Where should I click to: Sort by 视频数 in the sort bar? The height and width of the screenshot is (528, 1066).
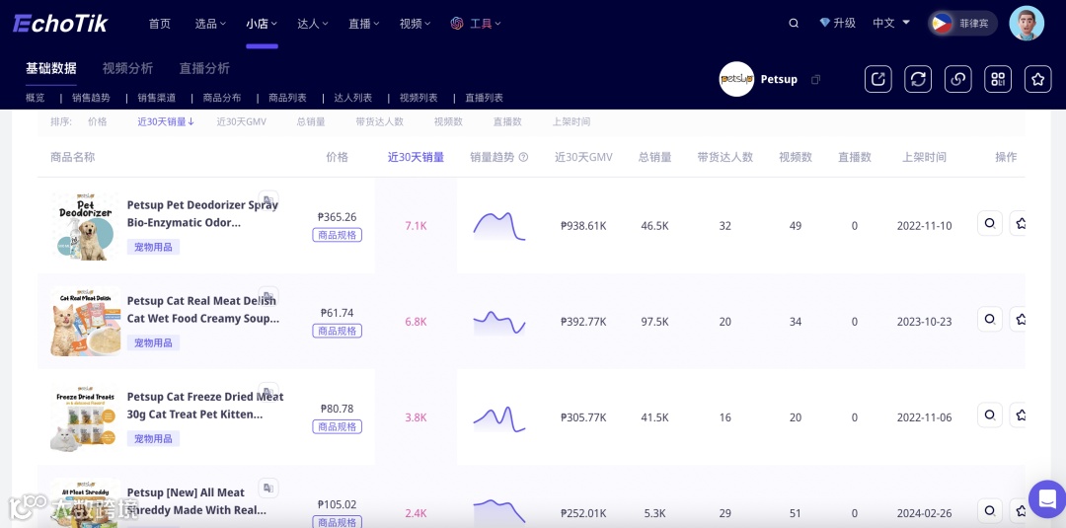click(448, 121)
